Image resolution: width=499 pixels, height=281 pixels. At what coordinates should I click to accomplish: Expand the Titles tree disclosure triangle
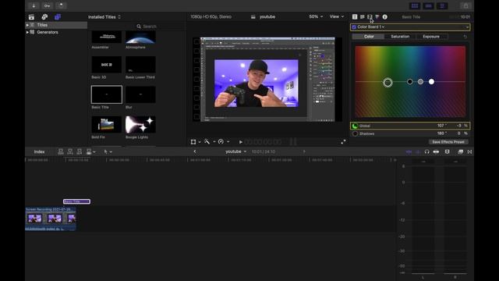[x=27, y=25]
